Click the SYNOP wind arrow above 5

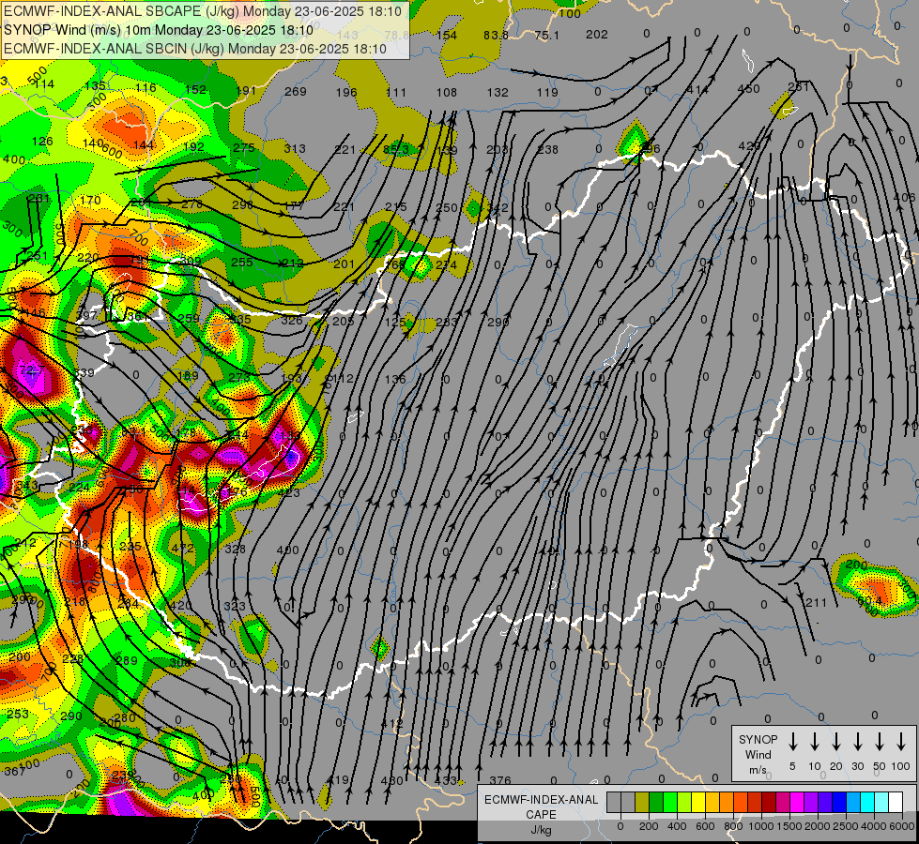click(x=792, y=742)
